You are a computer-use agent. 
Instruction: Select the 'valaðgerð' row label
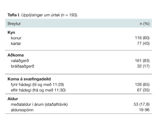pos(20,61)
